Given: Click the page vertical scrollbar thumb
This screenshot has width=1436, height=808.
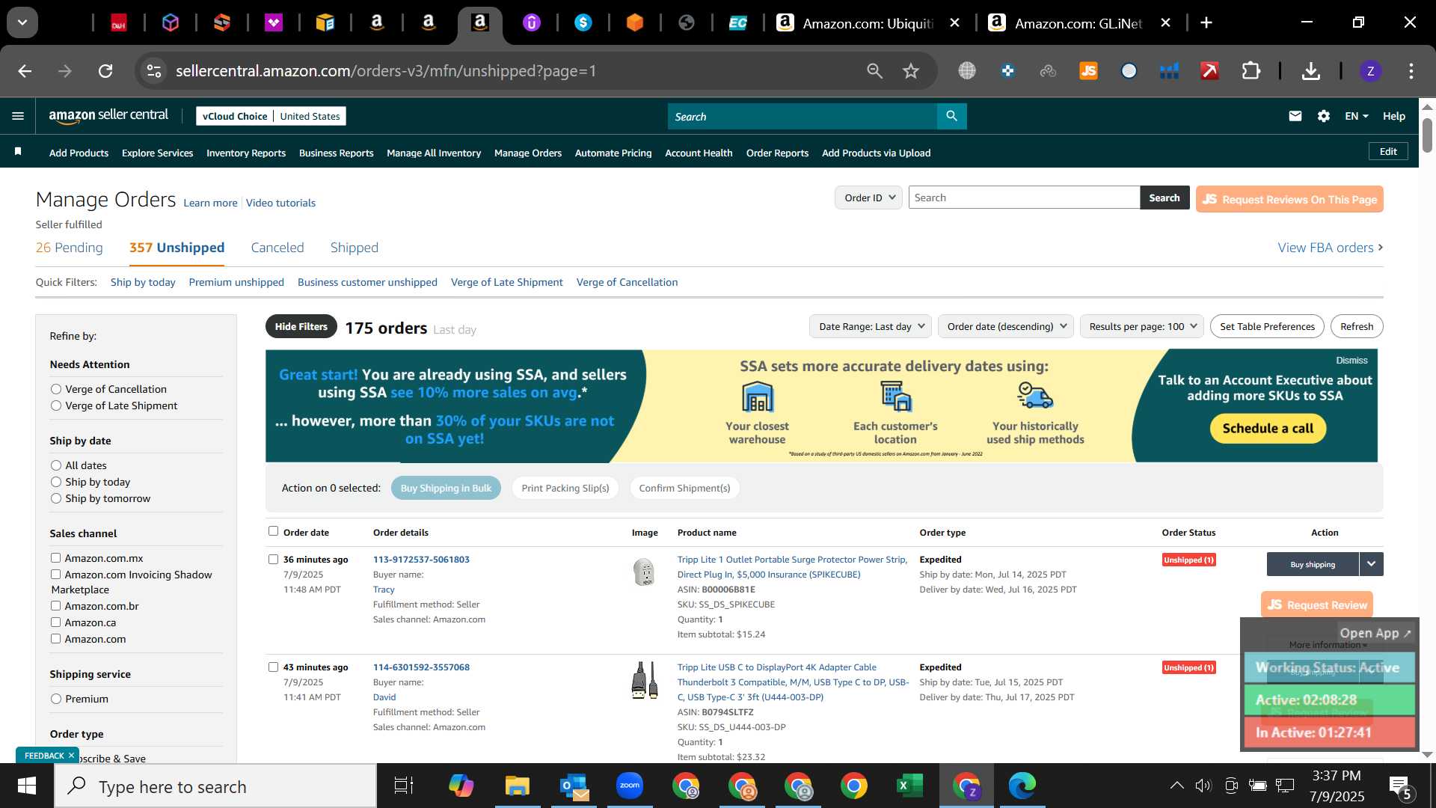Looking at the screenshot, I should pos(1427,135).
